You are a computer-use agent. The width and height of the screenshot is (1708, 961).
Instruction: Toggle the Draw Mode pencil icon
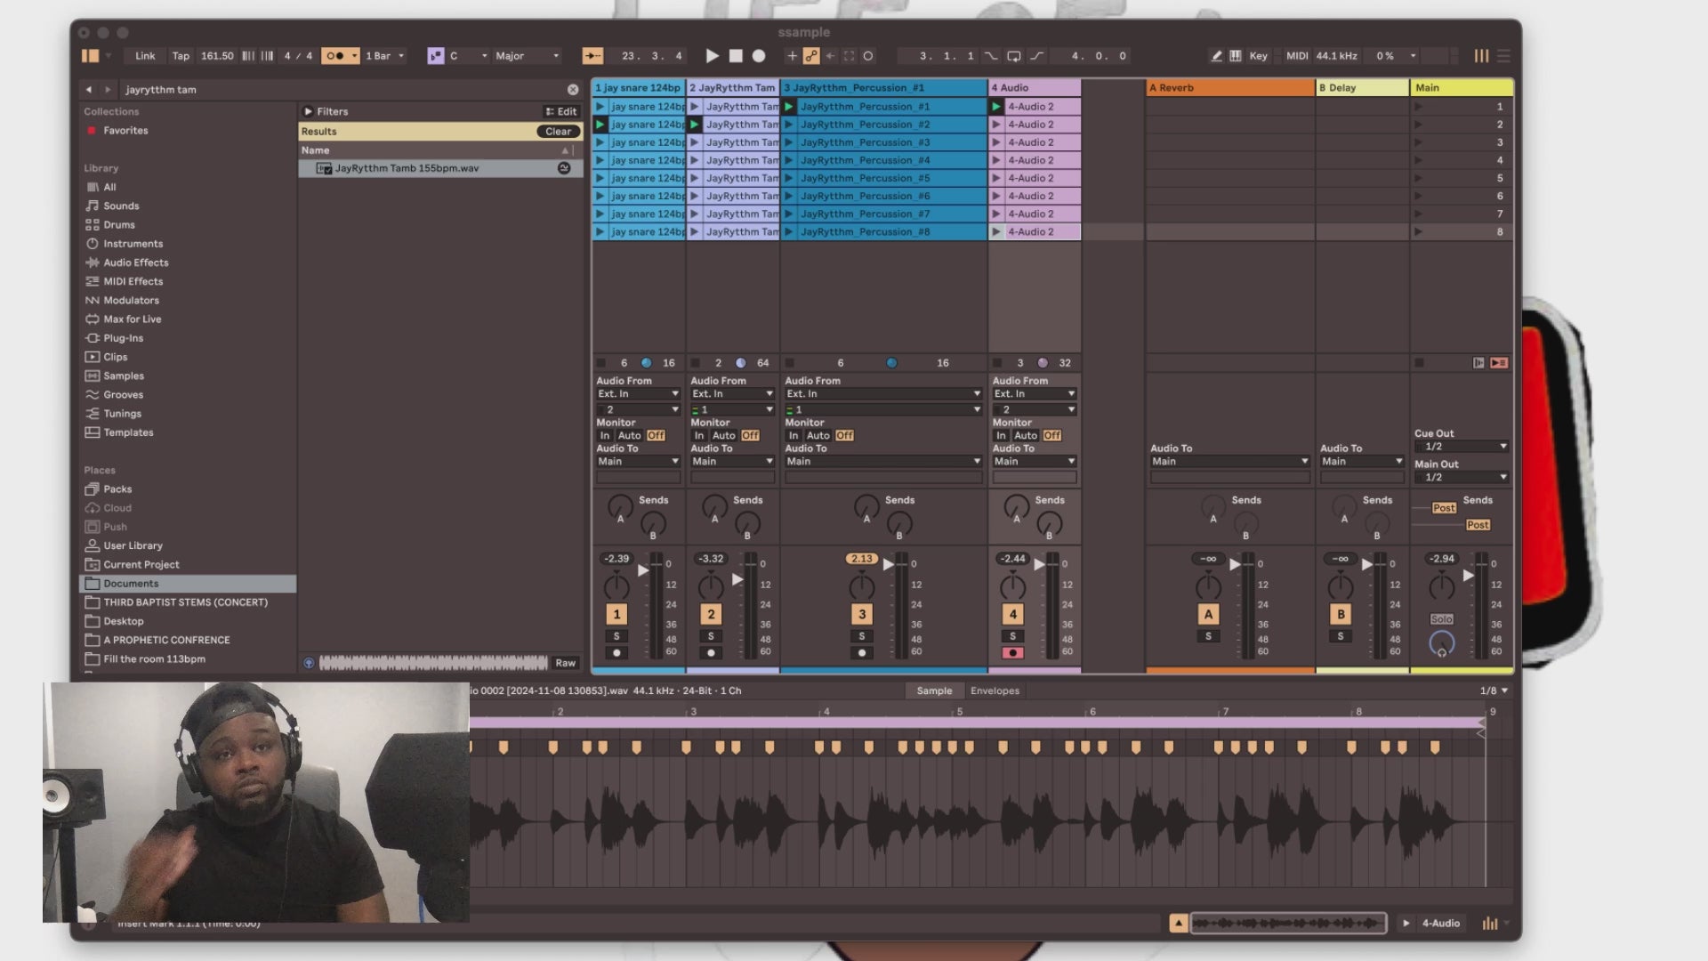pos(1216,56)
